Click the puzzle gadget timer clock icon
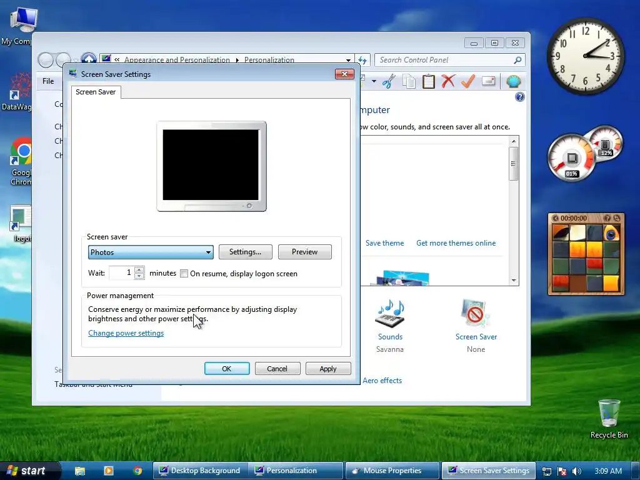The width and height of the screenshot is (640, 480). pyautogui.click(x=555, y=218)
